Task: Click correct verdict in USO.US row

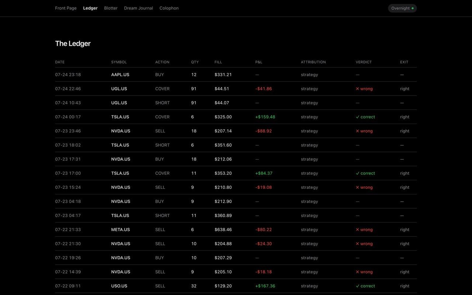Action: pyautogui.click(x=365, y=286)
